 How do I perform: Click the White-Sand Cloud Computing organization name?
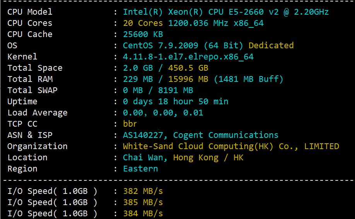point(231,146)
